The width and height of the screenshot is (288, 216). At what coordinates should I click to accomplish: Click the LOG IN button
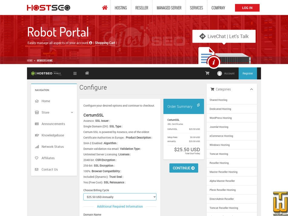click(247, 8)
